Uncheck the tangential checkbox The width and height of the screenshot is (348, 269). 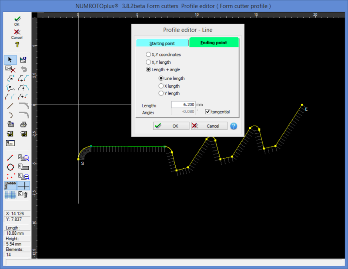click(x=207, y=112)
